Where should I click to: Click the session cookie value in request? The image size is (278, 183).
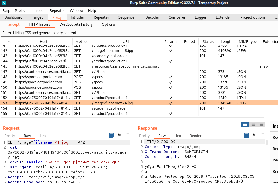click(82, 162)
